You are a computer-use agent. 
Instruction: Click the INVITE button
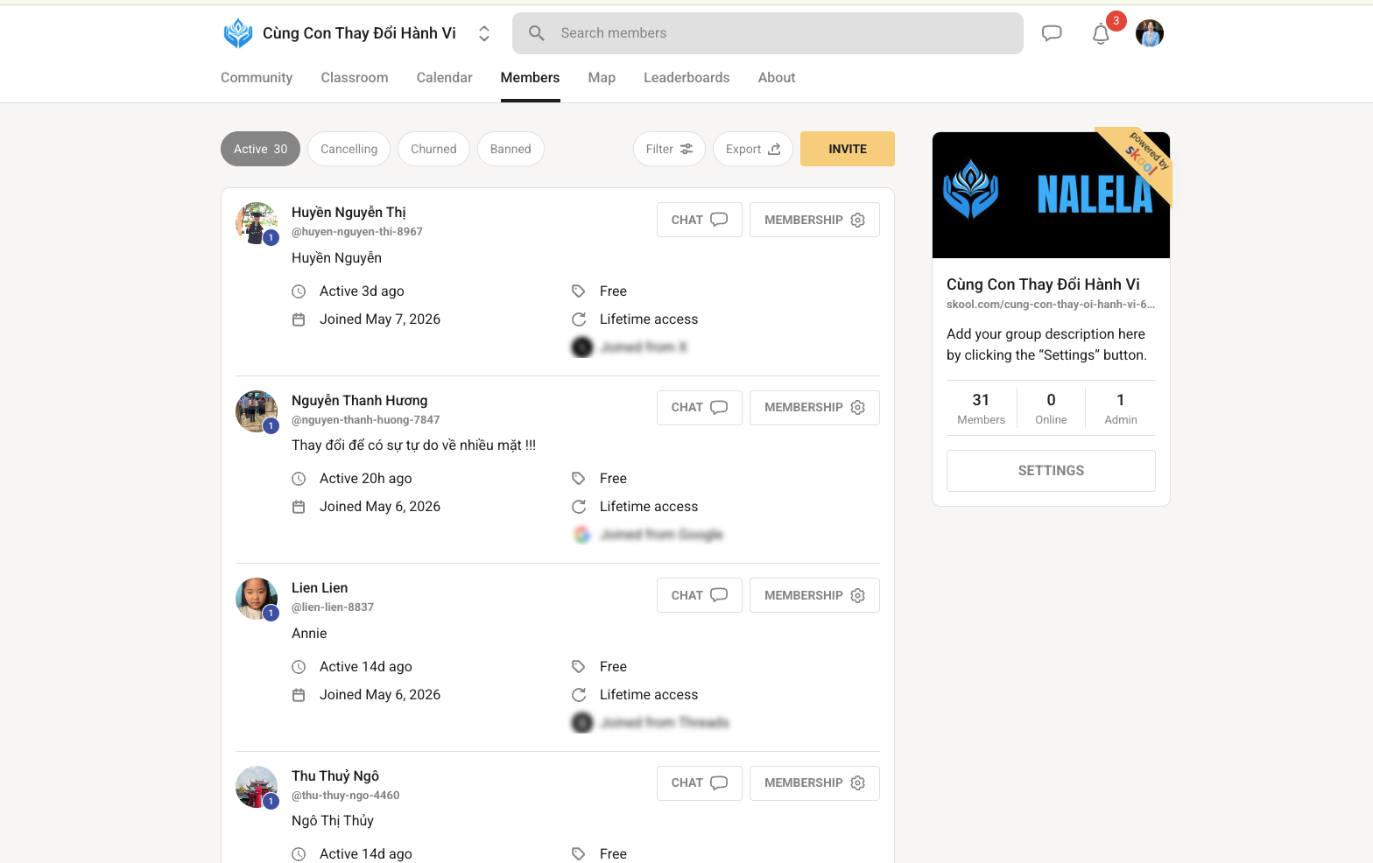848,149
